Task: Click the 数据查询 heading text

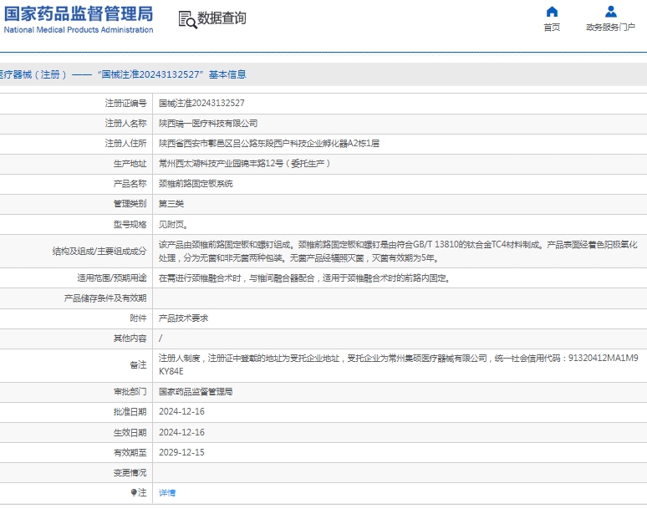Action: point(222,18)
